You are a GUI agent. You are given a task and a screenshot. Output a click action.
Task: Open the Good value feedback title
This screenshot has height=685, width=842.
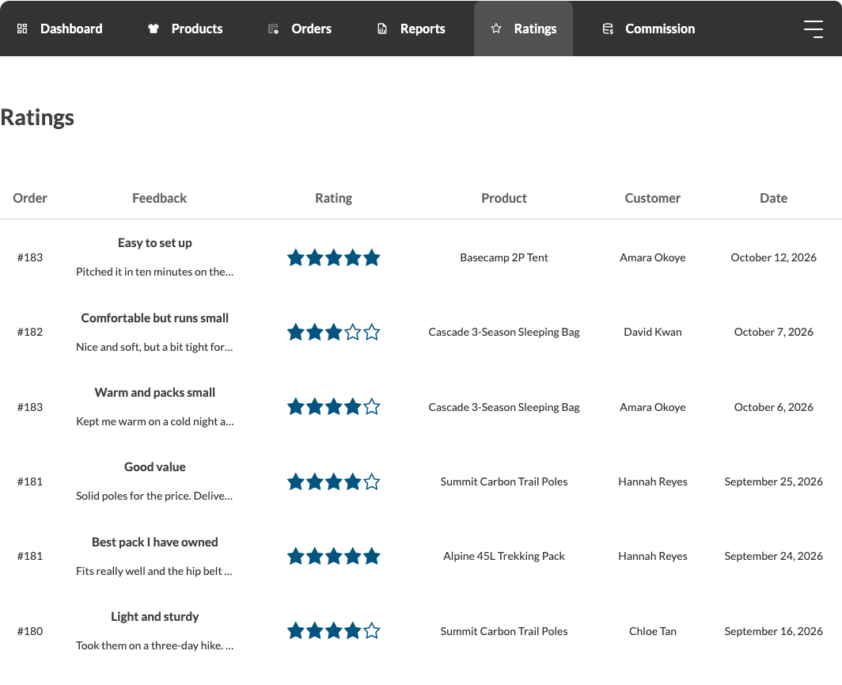click(x=154, y=467)
